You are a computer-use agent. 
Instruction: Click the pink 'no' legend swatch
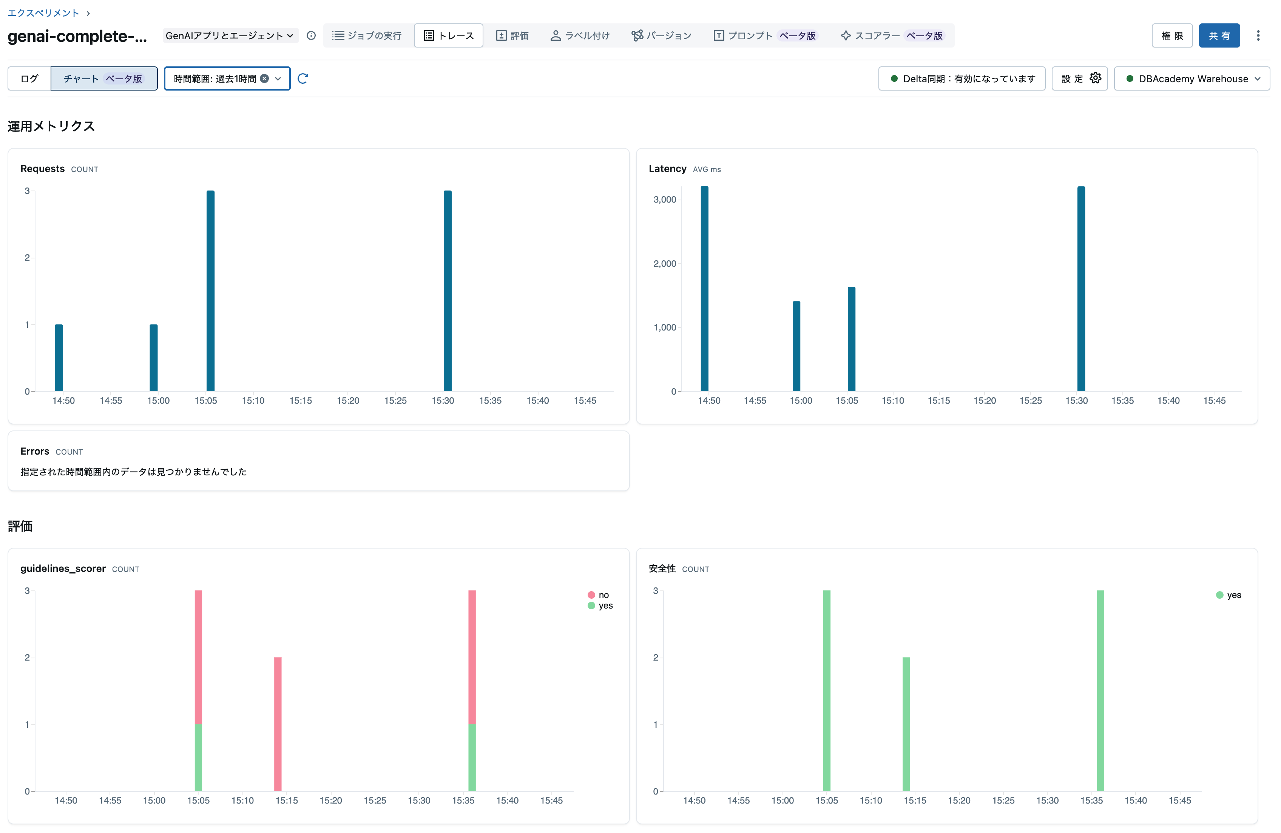[x=591, y=595]
